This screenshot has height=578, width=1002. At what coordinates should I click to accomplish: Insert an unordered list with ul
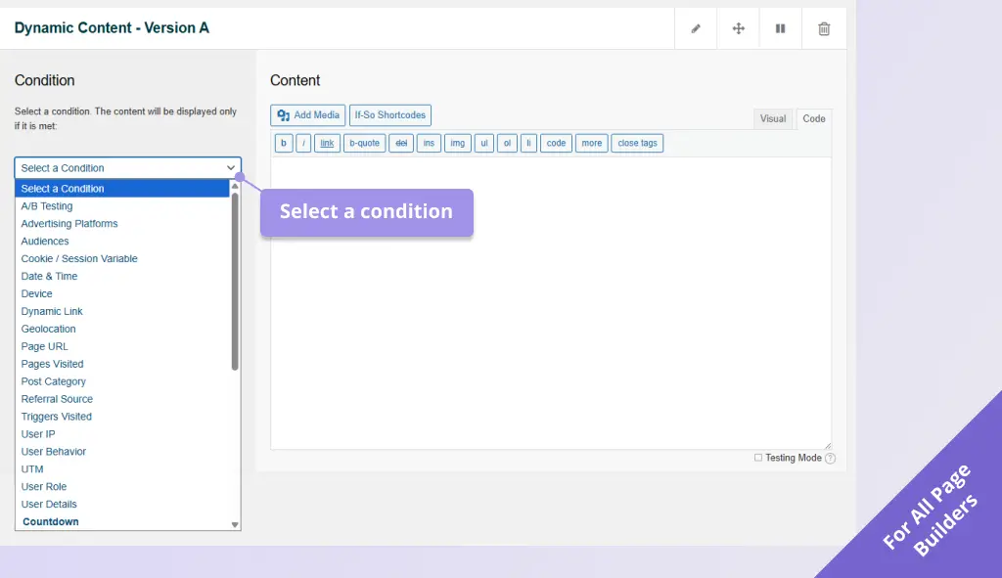pyautogui.click(x=483, y=143)
